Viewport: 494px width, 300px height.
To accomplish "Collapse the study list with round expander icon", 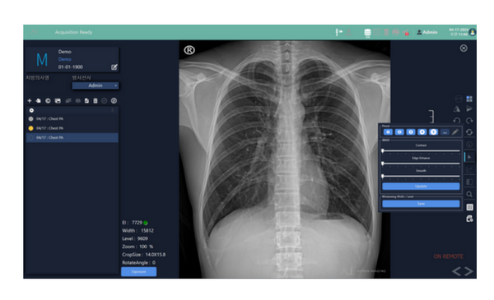I will click(31, 110).
